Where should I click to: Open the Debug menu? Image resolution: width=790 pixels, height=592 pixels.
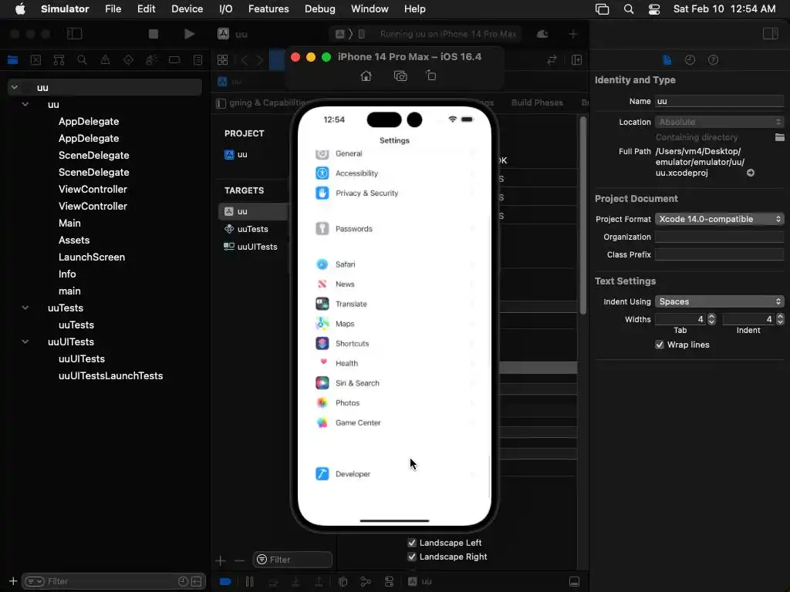tap(320, 8)
